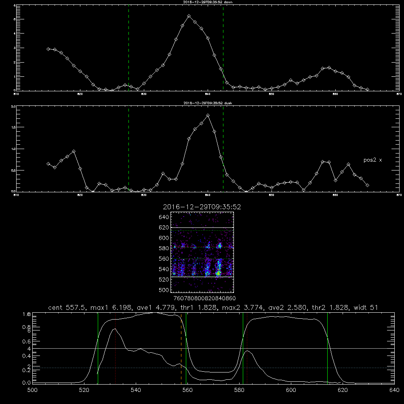Click the '560' x-axis label of bottom plot

187,390
